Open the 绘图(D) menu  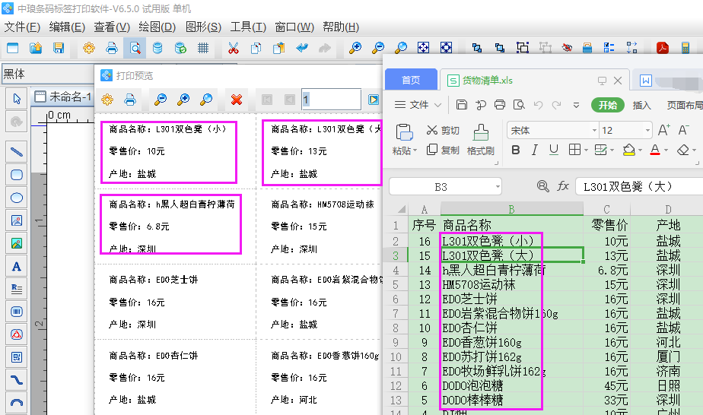pos(157,27)
